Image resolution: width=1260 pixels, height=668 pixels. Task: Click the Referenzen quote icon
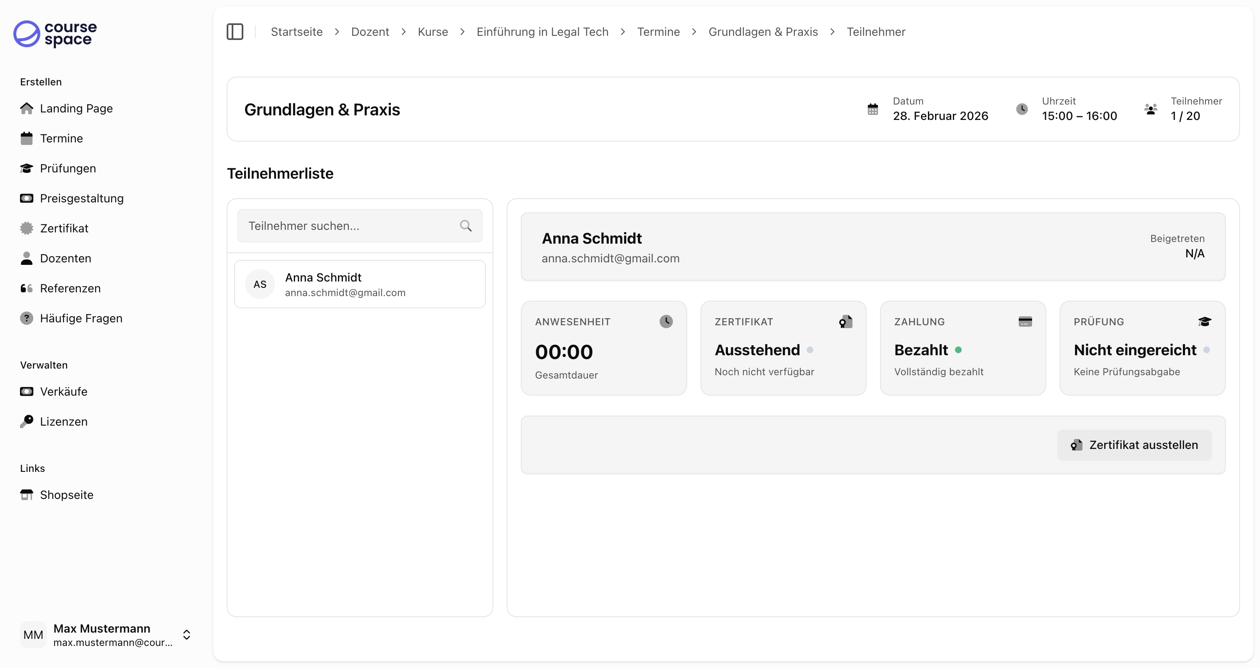26,289
